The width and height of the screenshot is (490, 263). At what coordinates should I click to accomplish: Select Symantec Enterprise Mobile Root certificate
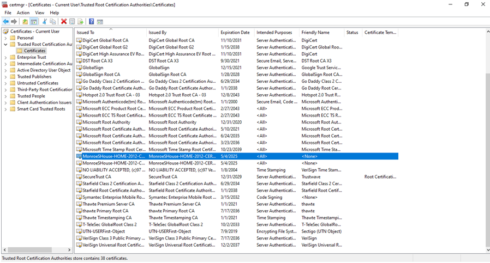(x=237, y=197)
